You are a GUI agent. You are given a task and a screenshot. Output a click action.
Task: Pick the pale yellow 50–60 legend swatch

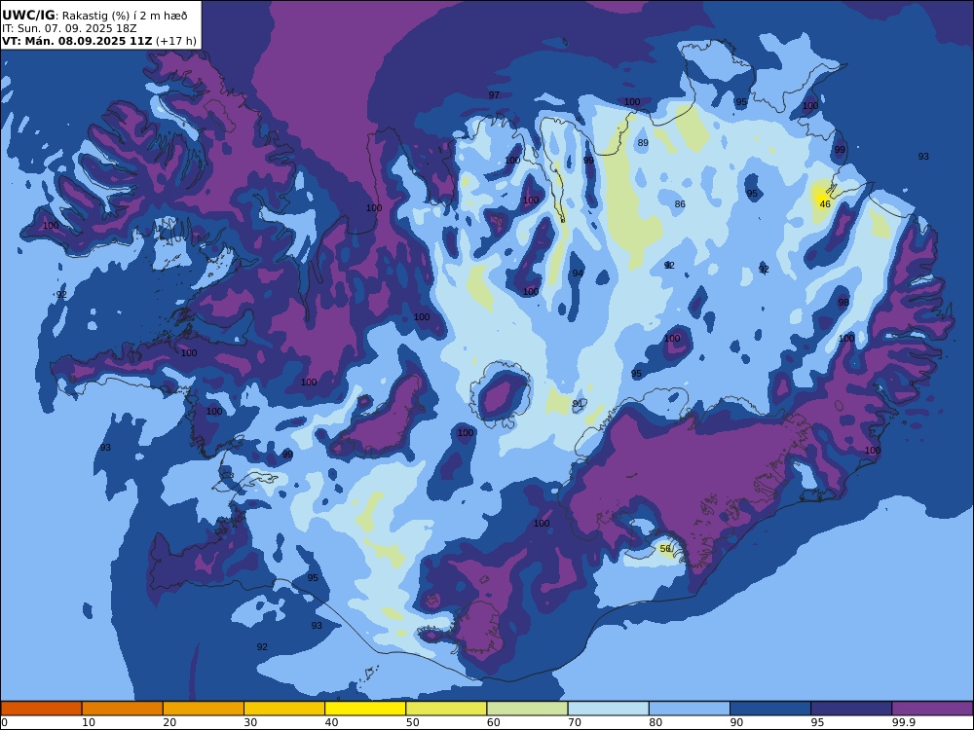446,709
